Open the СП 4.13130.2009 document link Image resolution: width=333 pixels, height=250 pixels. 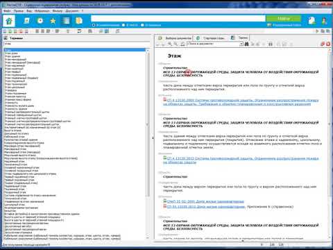pyautogui.click(x=241, y=102)
